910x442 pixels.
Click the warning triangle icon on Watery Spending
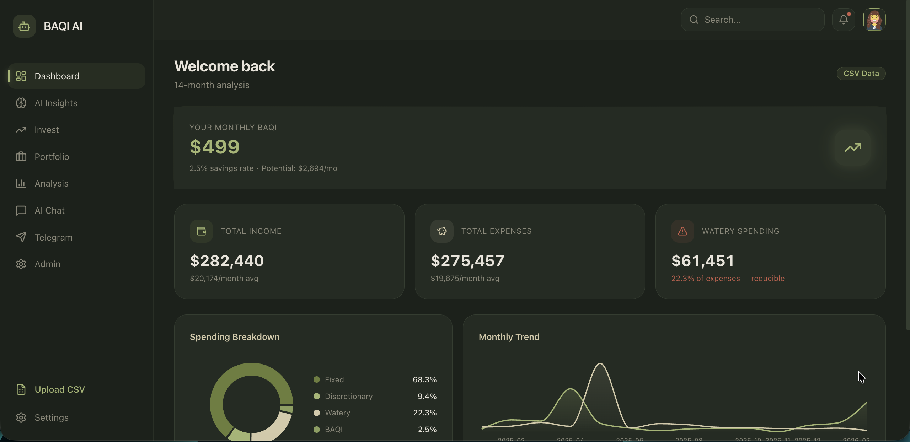[x=682, y=231]
